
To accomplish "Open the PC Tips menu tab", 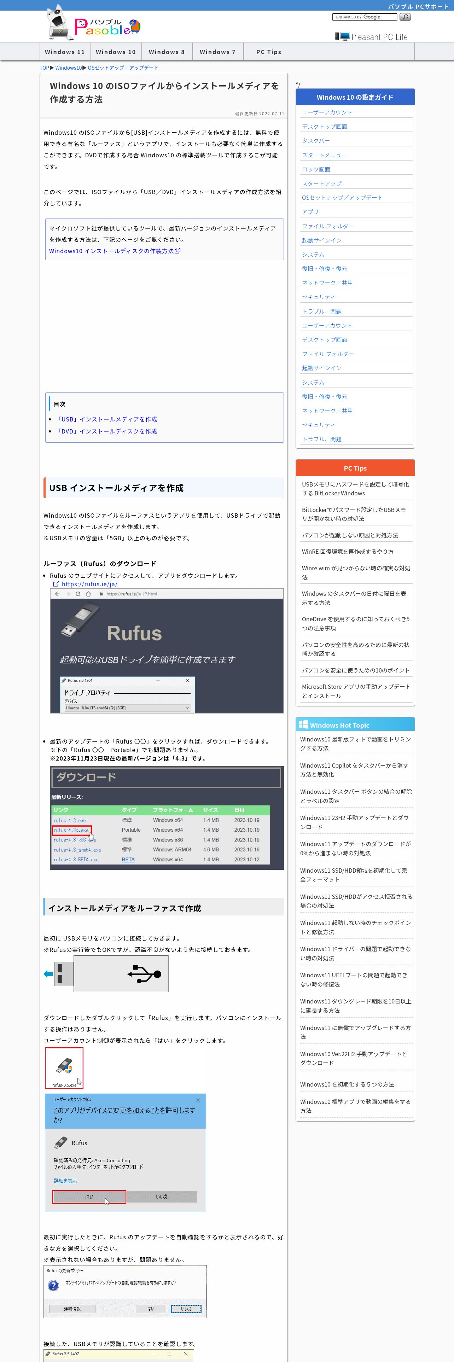I will [x=268, y=52].
